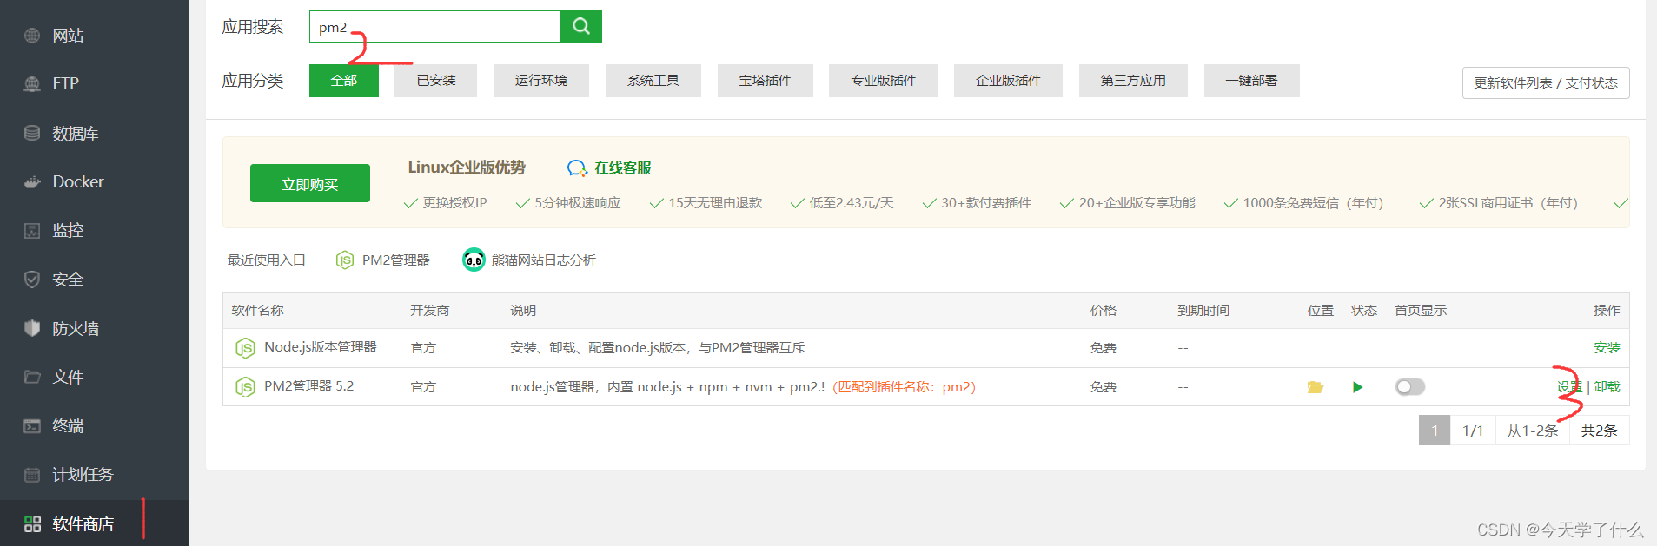Open the 运行环境 category tab

541,81
